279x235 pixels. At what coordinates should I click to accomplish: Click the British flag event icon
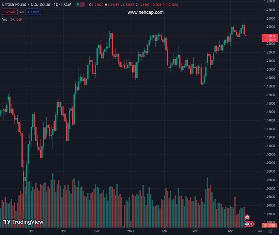click(247, 217)
